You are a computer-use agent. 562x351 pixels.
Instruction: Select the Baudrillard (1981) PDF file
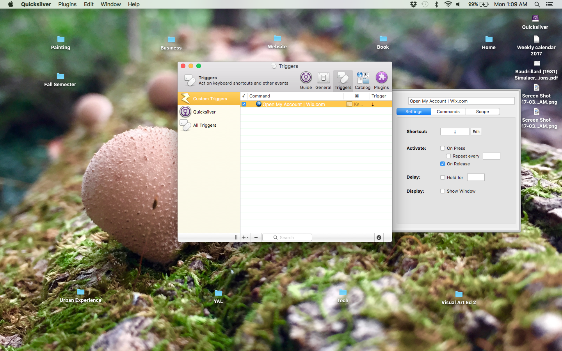(x=536, y=70)
